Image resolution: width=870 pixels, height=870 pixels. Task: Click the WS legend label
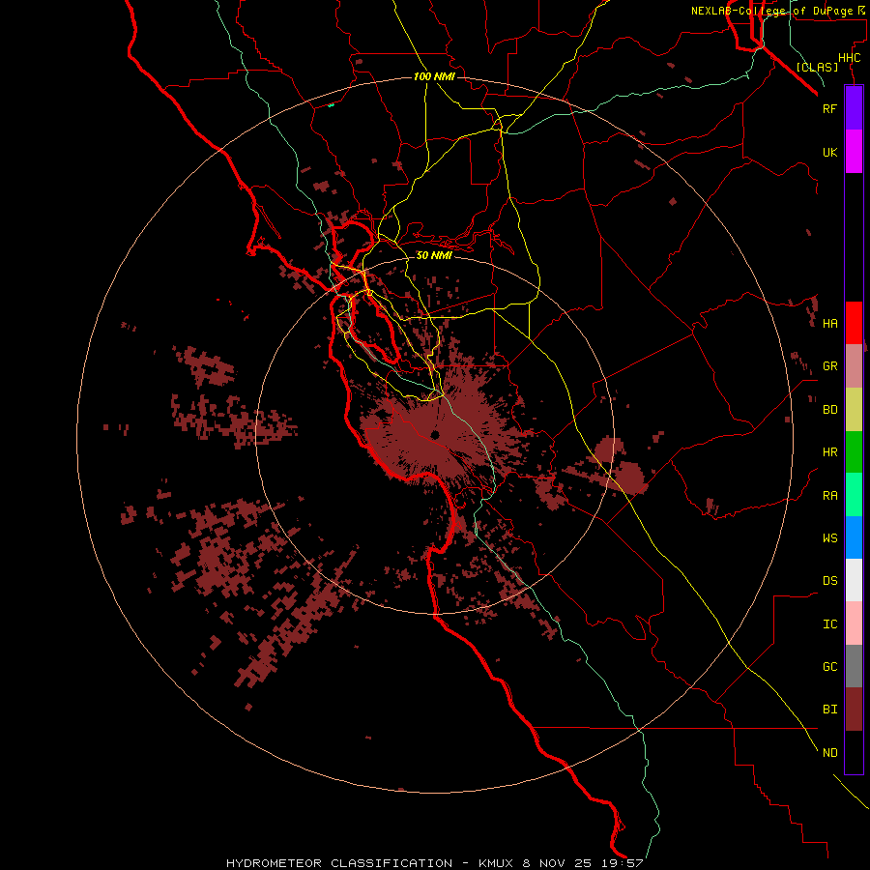point(829,538)
